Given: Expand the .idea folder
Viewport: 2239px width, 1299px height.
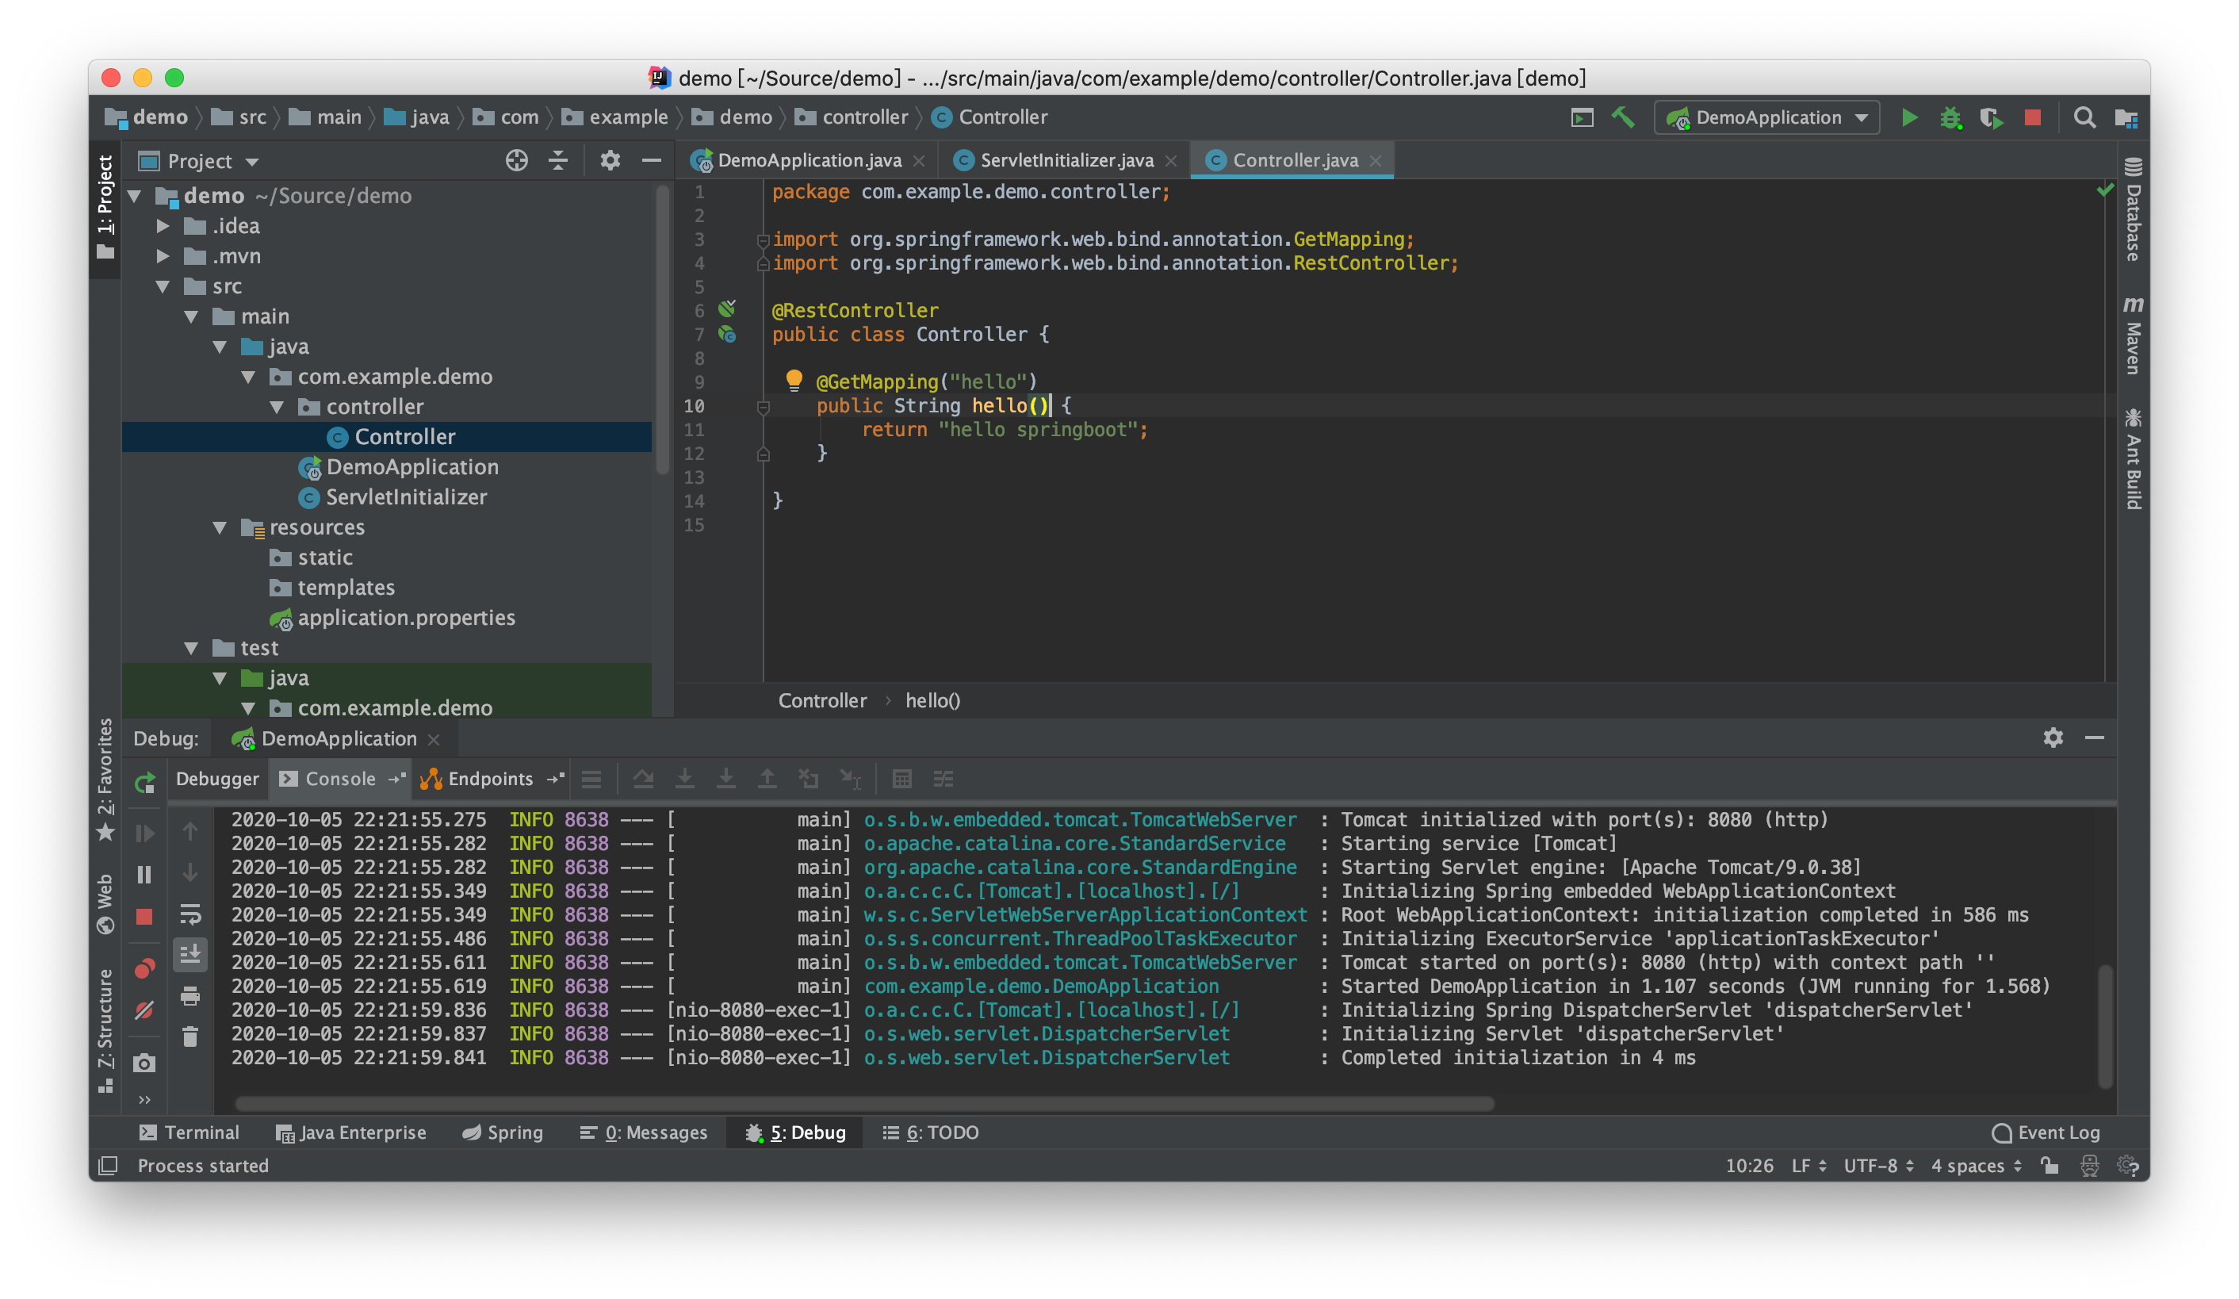Looking at the screenshot, I should 163,226.
